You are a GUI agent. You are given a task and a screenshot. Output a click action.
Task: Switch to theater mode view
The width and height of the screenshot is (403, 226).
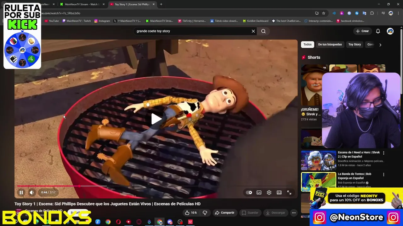(279, 192)
